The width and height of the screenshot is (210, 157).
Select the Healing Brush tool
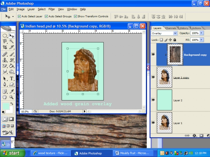click(x=5, y=54)
